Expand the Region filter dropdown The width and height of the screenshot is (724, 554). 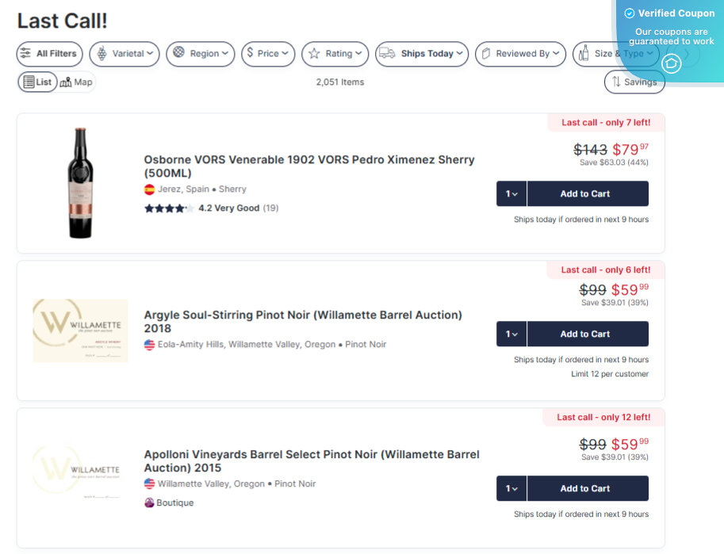[199, 54]
